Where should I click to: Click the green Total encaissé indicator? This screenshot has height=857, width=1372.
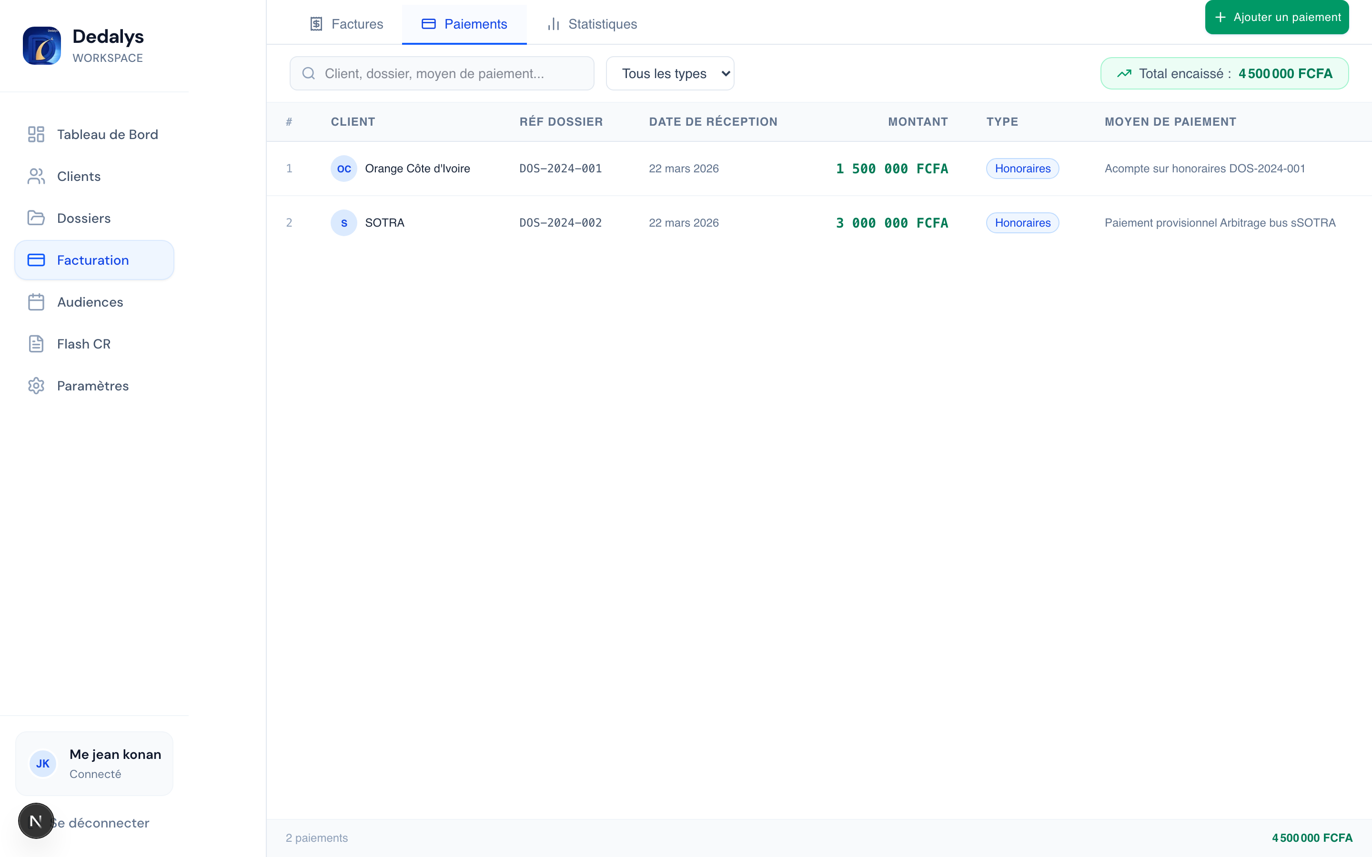pyautogui.click(x=1225, y=72)
